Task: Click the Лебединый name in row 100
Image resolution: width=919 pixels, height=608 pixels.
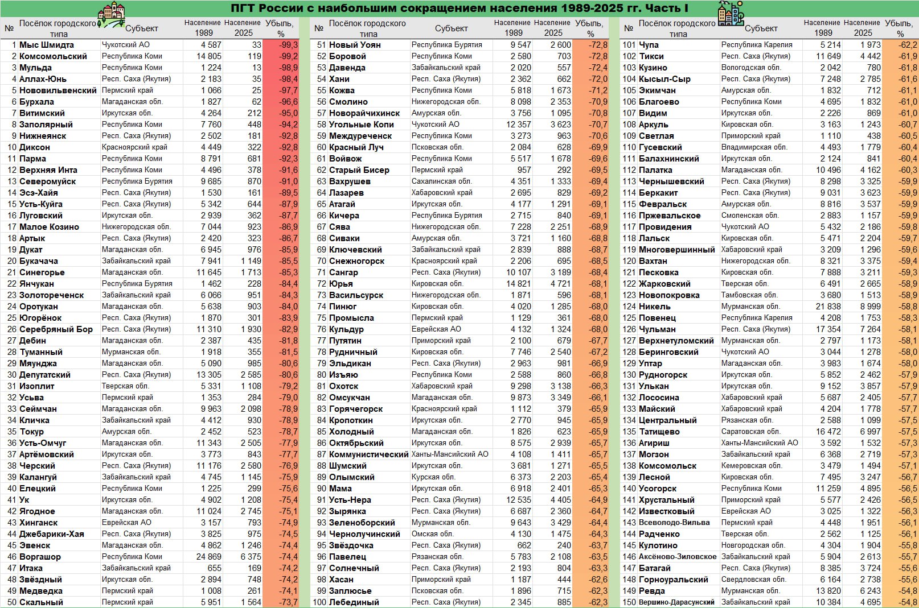Action: point(354,602)
